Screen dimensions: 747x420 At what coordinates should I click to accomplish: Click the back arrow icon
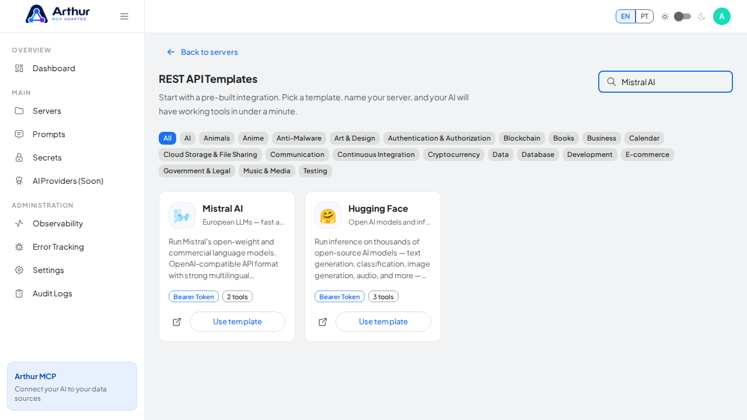tap(171, 52)
